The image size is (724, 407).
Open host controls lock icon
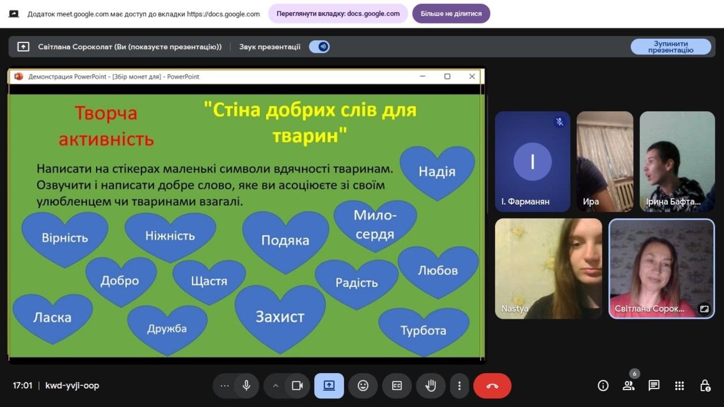(705, 386)
